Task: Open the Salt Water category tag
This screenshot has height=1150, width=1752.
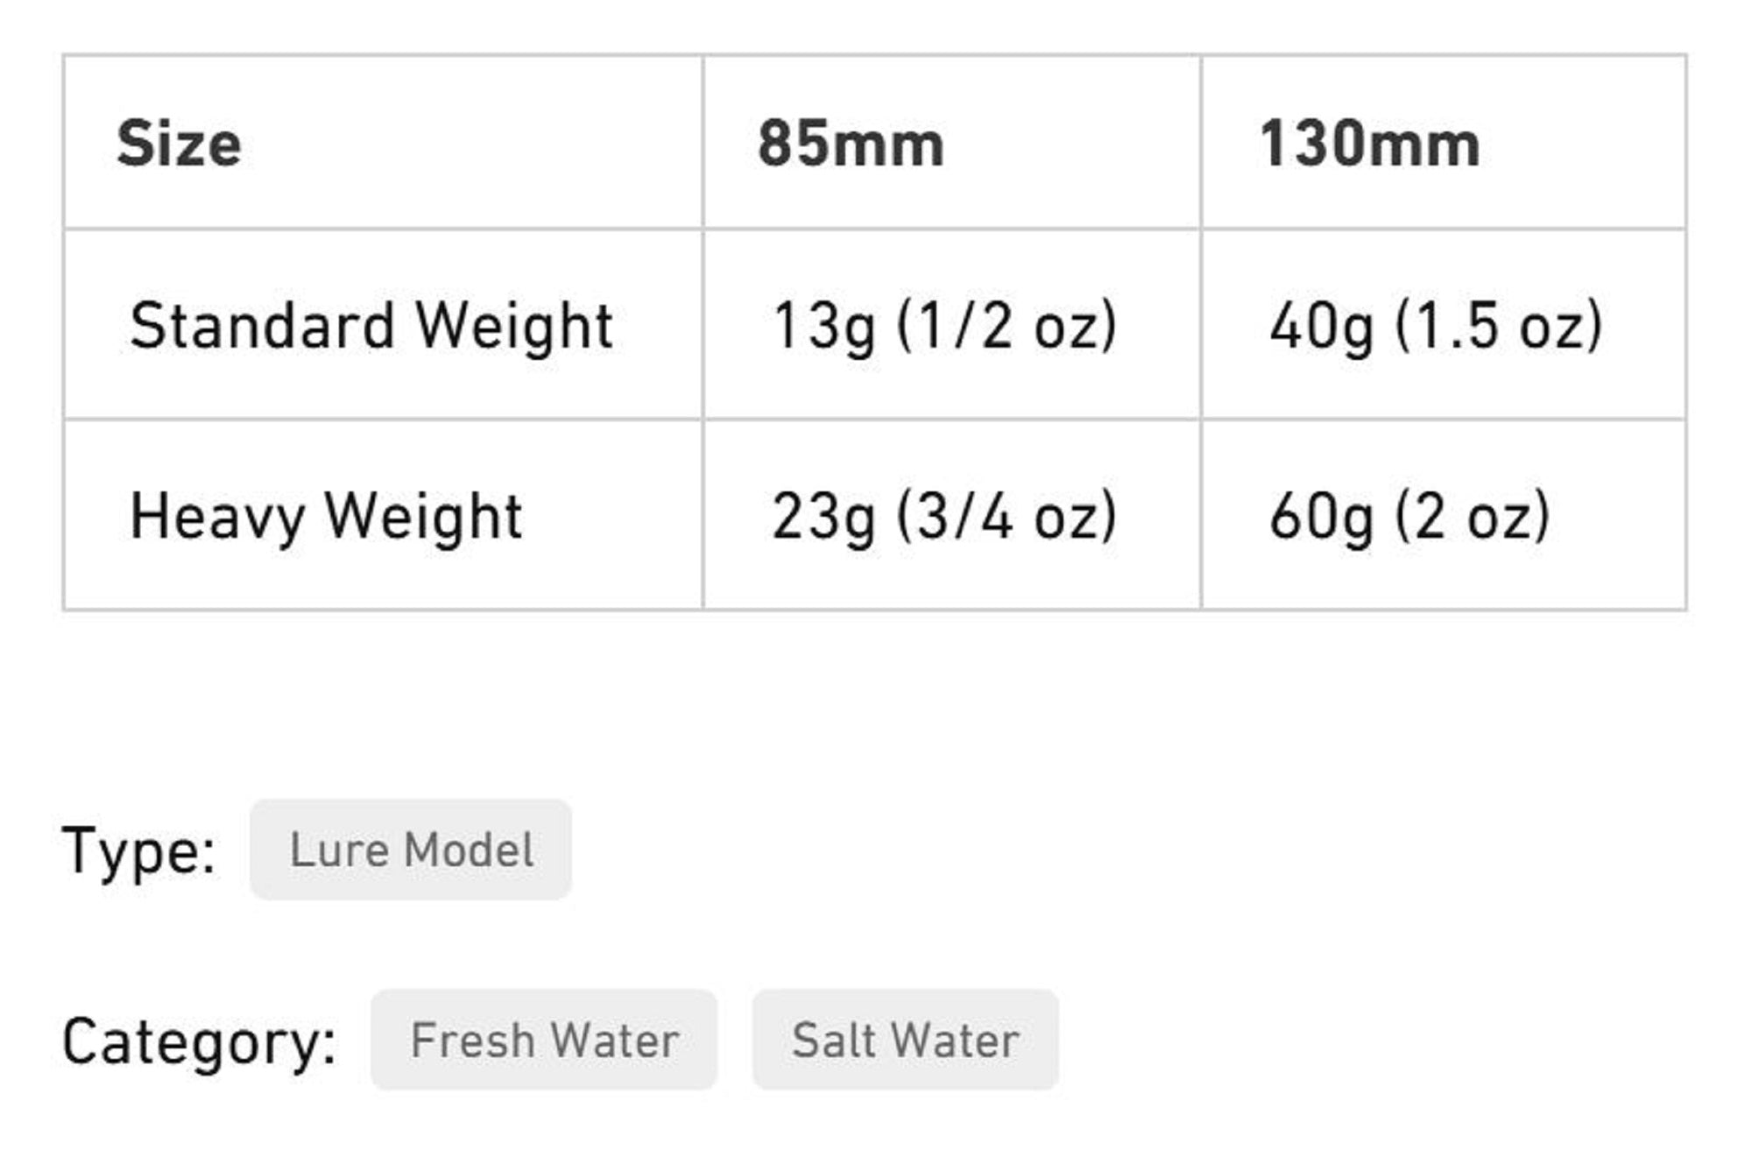Action: [x=905, y=1041]
